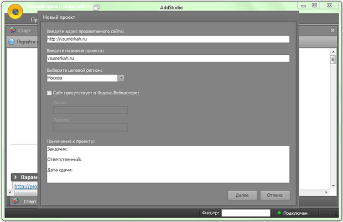Click the site address field with http://vsumerkah.ru
Screen dimensions: 343x222
pos(168,39)
